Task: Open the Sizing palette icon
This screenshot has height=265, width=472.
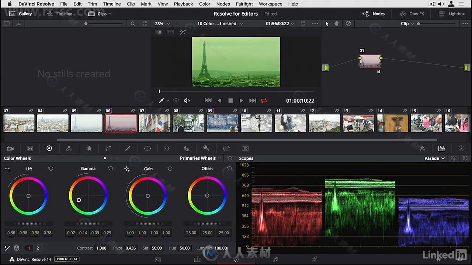Action: click(x=226, y=148)
